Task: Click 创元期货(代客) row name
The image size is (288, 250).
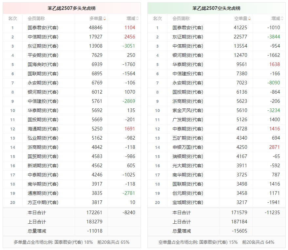Action: point(188,193)
